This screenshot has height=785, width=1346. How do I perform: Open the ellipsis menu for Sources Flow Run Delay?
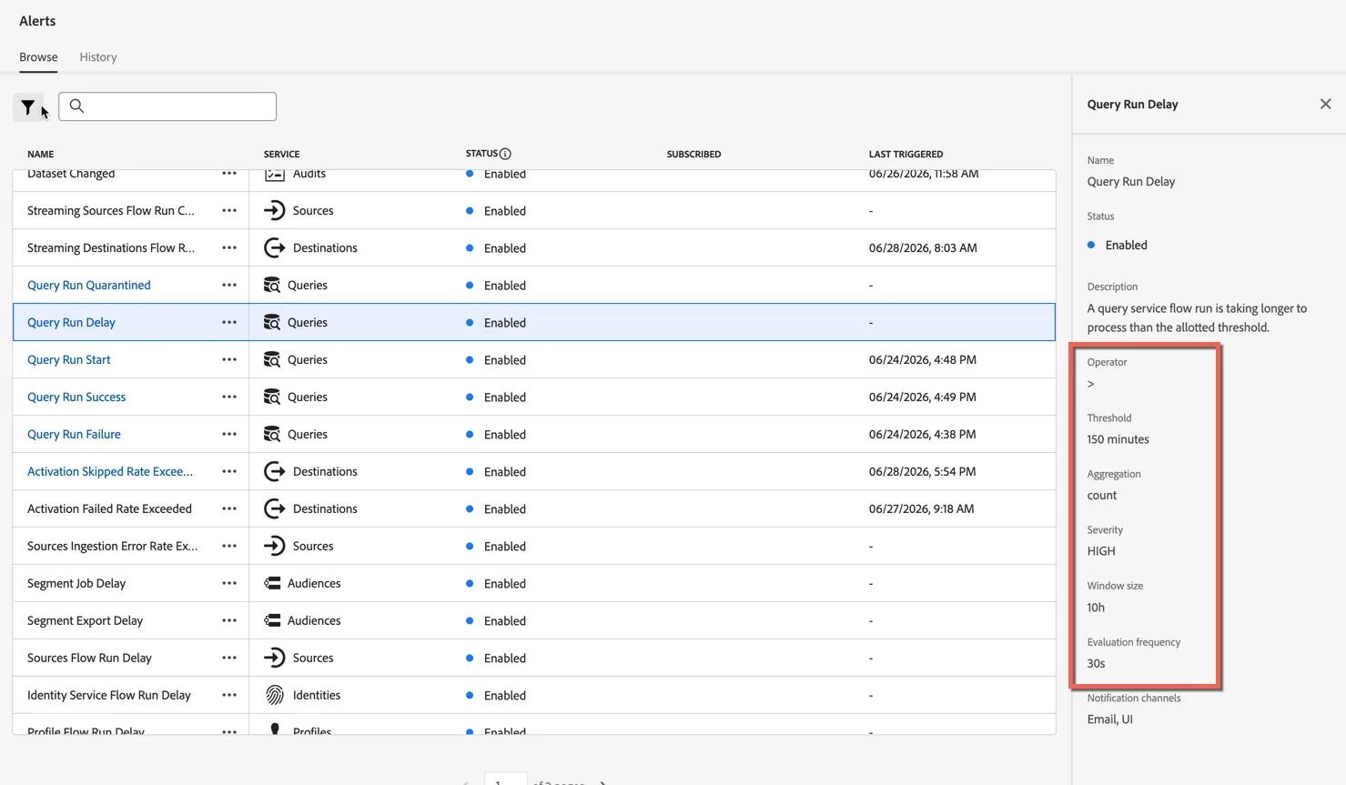229,658
